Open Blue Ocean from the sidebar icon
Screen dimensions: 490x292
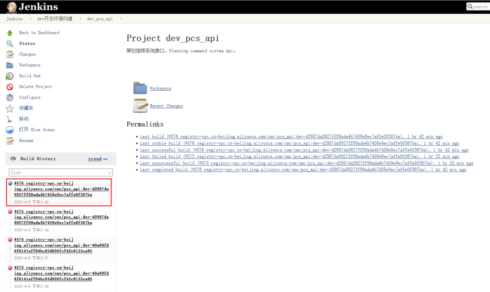10,130
